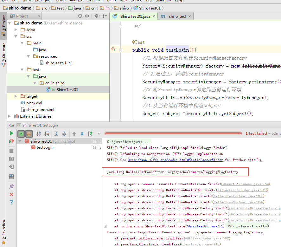
Task: Click the Rerun failed tests icon
Action: pos(11,141)
